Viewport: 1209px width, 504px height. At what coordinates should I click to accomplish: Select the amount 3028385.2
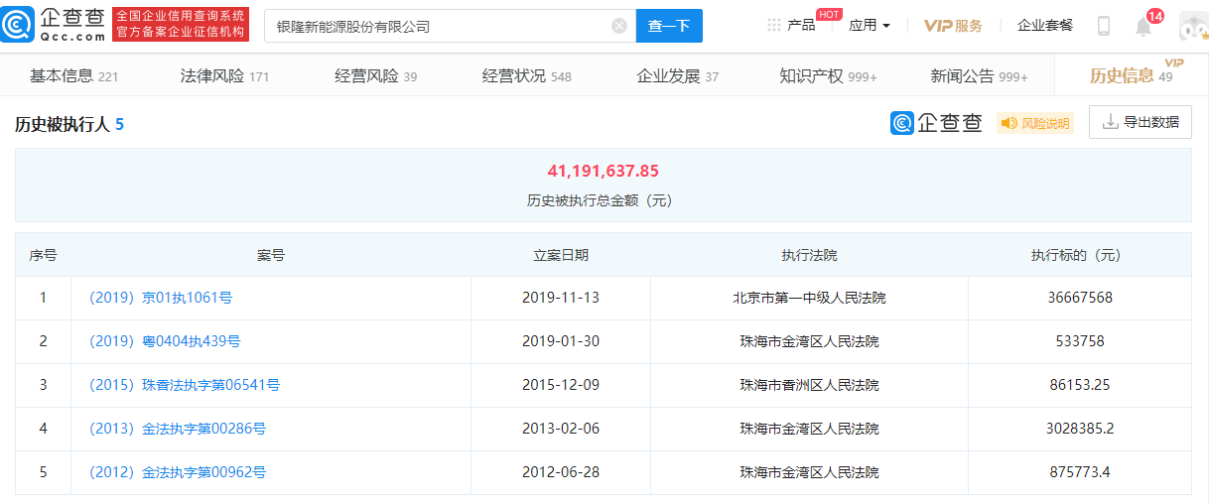tap(1080, 429)
